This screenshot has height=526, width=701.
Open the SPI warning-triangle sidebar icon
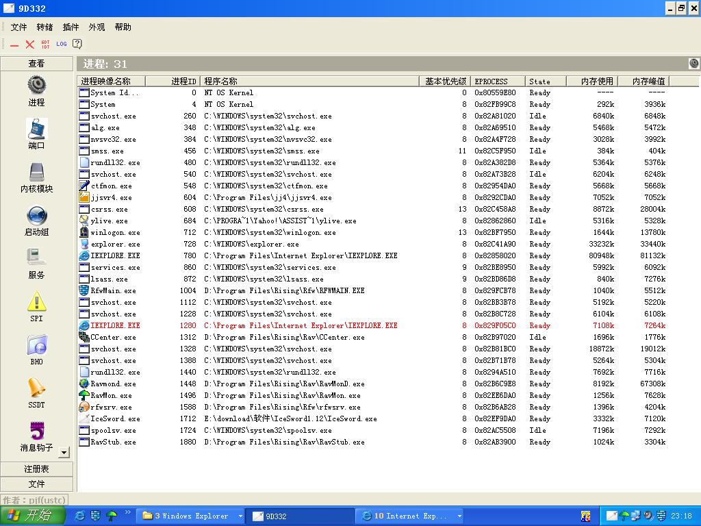37,301
